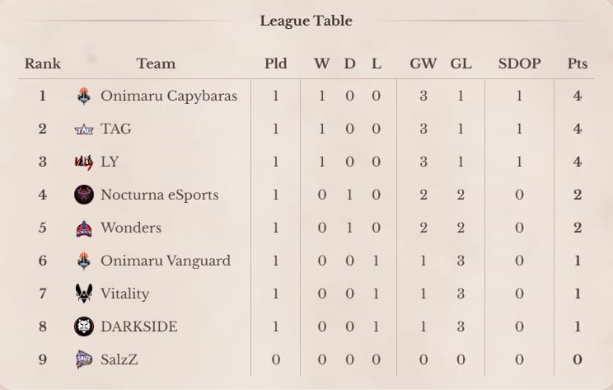Click the GW column header
Screen dimensions: 613x390
[x=423, y=63]
